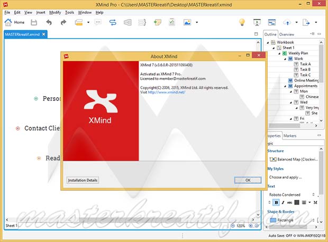Collapse the Appointments outline node
The height and width of the screenshot is (242, 328).
[x=285, y=86]
